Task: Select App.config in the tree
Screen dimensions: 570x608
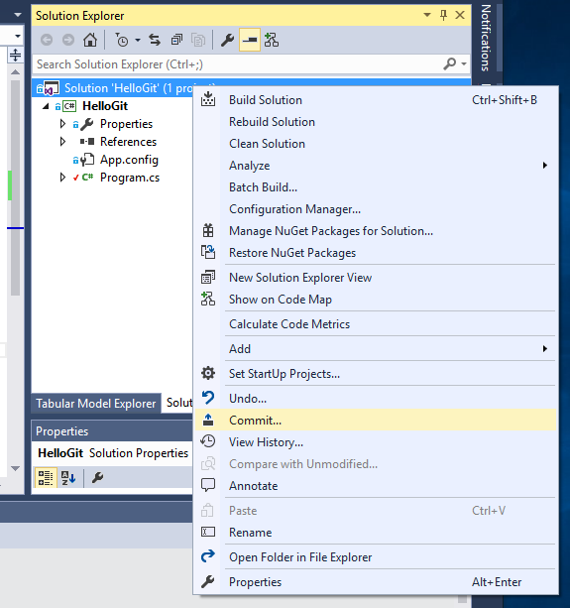Action: coord(129,160)
